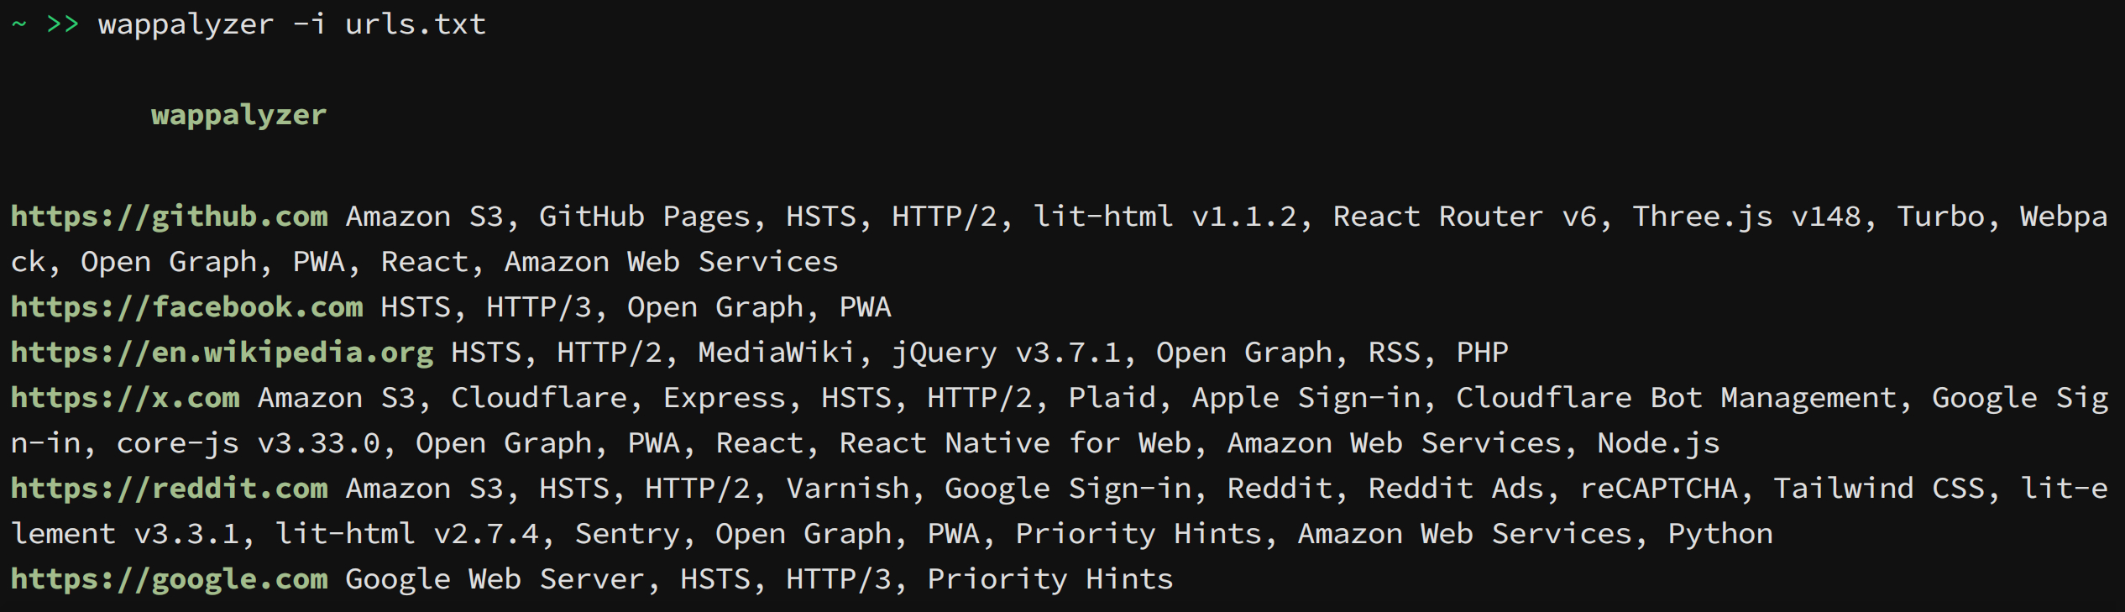Click 'MediaWiki' in the wikipedia results
The height and width of the screenshot is (612, 2125).
777,353
